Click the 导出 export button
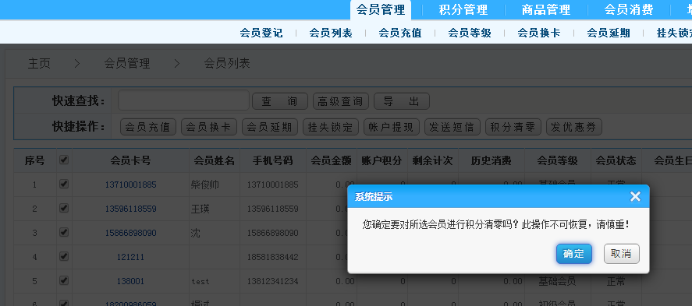This screenshot has width=692, height=306. [x=402, y=102]
